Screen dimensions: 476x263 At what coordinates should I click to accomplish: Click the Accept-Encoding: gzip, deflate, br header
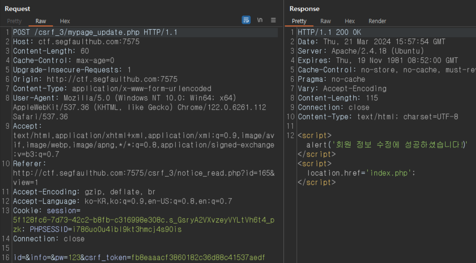coord(84,192)
